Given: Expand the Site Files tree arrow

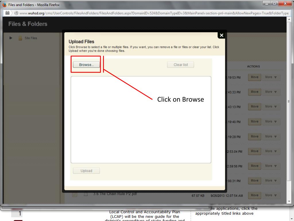Looking at the screenshot, I should pyautogui.click(x=11, y=38).
